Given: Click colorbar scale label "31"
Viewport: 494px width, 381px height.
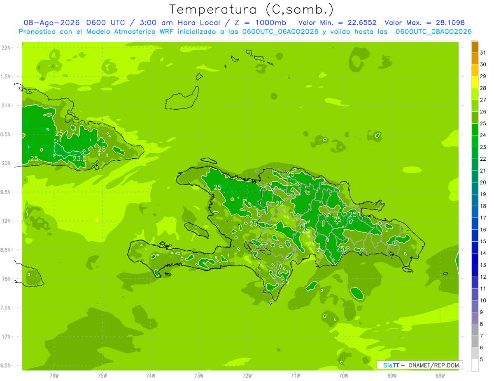Looking at the screenshot, I should pyautogui.click(x=483, y=53).
